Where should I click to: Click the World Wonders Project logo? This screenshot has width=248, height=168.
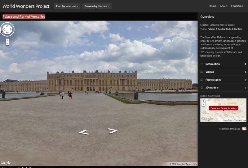pos(26,6)
